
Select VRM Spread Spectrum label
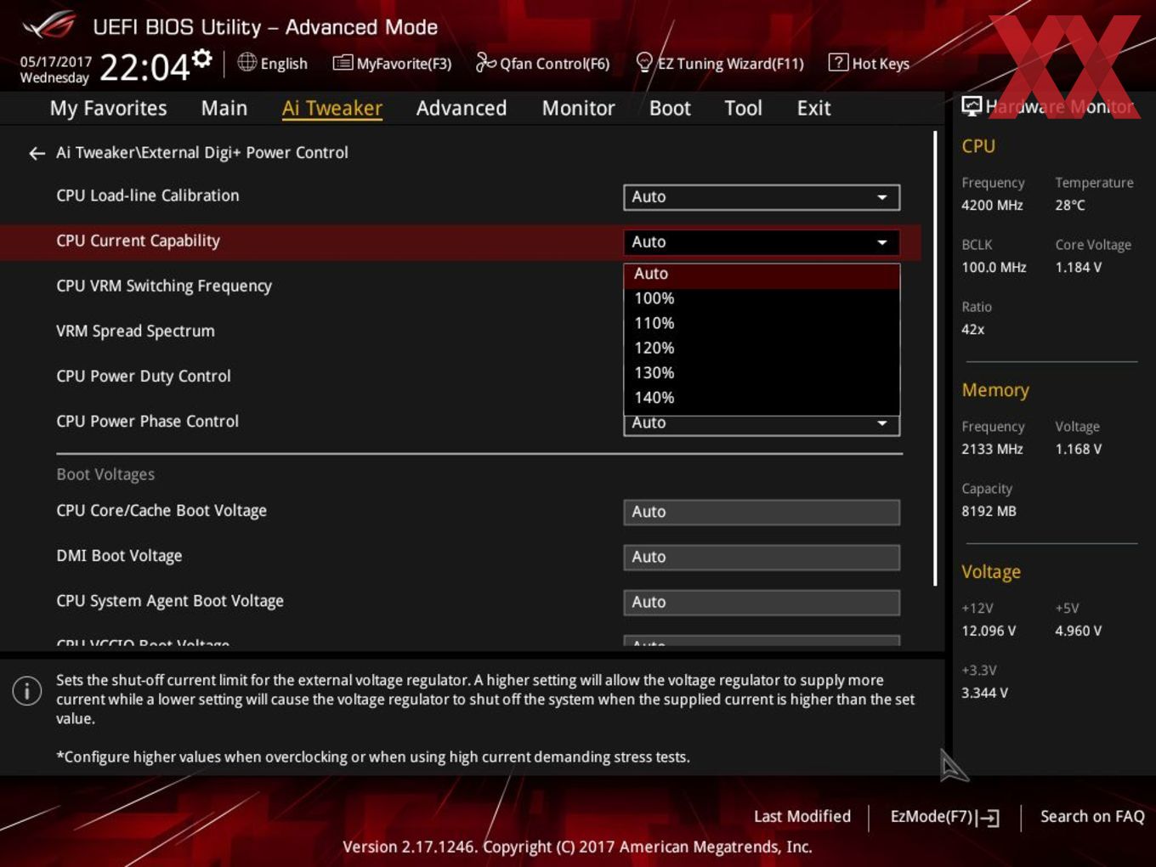point(135,331)
